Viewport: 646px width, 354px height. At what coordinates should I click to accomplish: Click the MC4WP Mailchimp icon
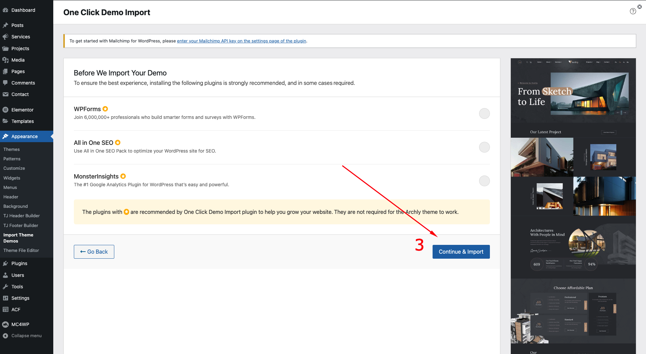(5, 324)
